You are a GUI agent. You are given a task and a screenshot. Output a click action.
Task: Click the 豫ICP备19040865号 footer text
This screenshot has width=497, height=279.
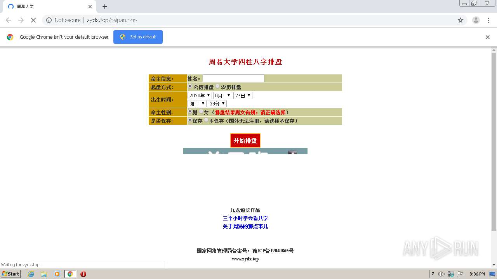pyautogui.click(x=273, y=251)
